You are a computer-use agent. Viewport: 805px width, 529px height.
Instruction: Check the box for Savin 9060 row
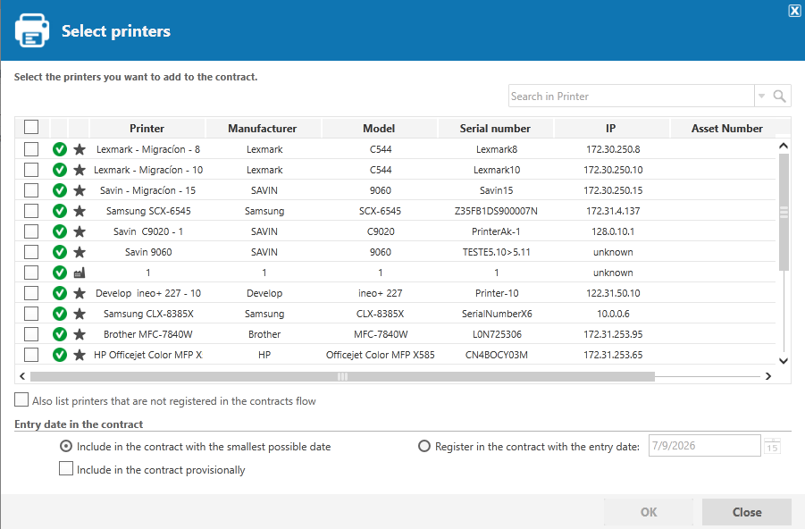coord(31,252)
